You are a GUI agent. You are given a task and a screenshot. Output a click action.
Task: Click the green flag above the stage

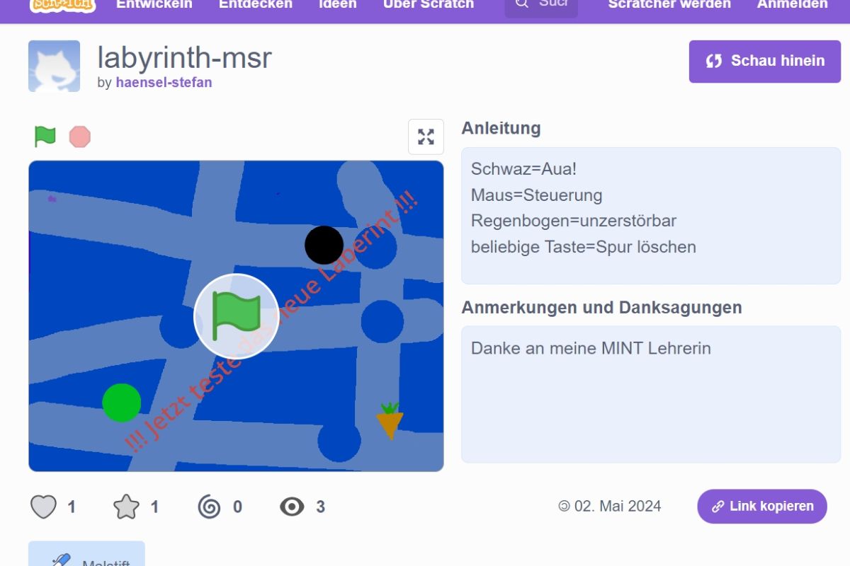click(x=45, y=136)
